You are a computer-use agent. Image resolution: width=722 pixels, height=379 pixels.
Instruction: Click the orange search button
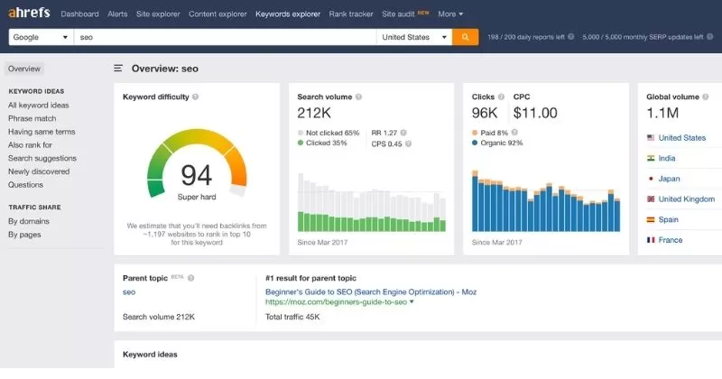tap(465, 37)
